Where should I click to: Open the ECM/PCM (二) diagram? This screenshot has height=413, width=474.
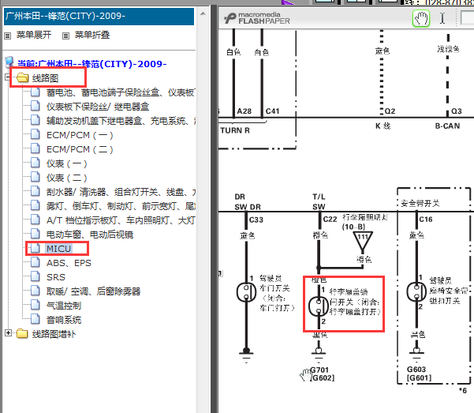80,149
